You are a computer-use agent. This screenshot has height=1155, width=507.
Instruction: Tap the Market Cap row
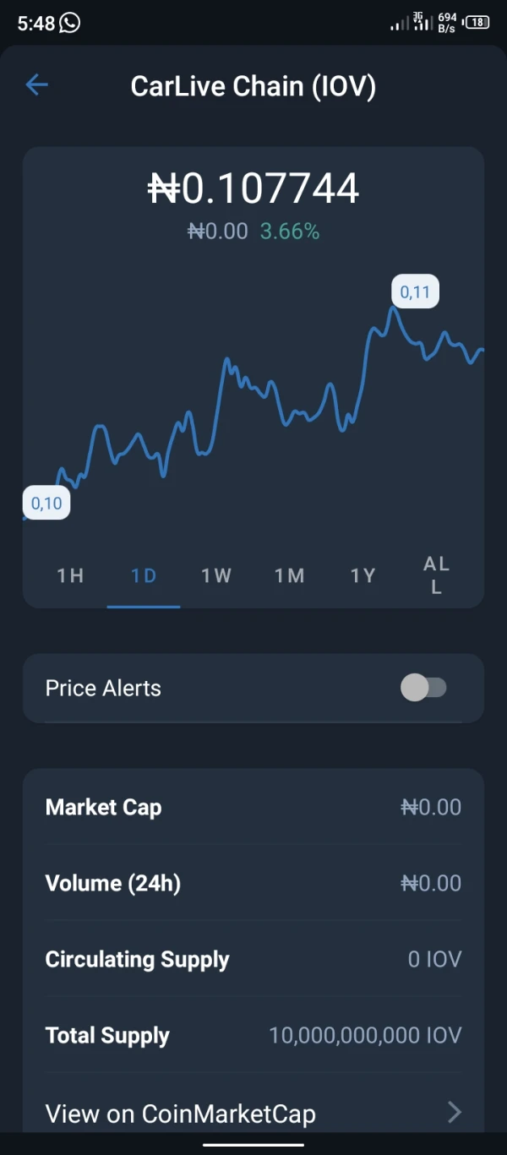click(x=253, y=807)
